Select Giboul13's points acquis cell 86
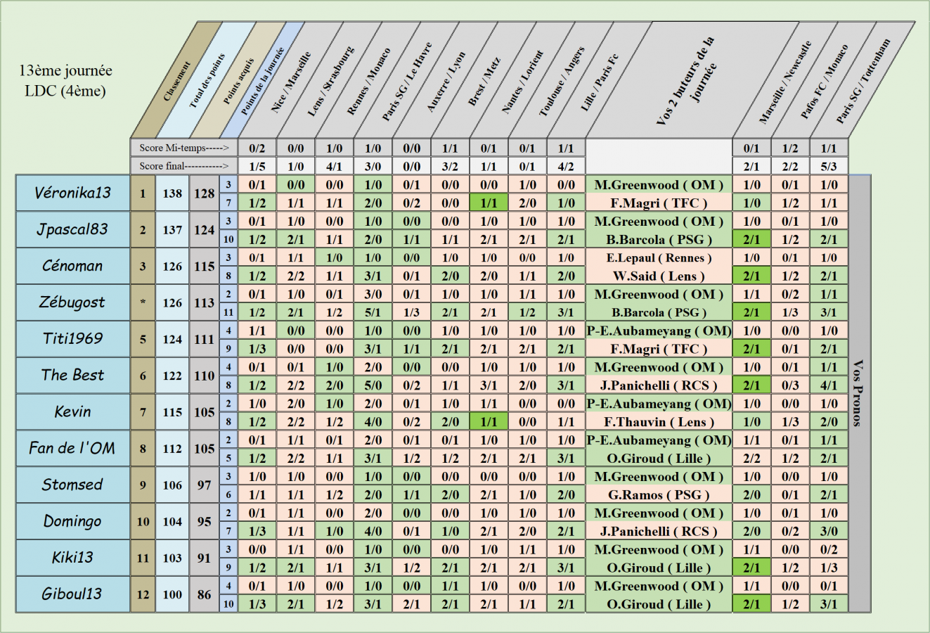The height and width of the screenshot is (633, 930). (x=204, y=594)
